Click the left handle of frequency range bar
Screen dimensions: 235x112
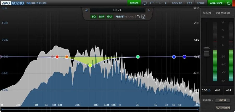coord(2,109)
